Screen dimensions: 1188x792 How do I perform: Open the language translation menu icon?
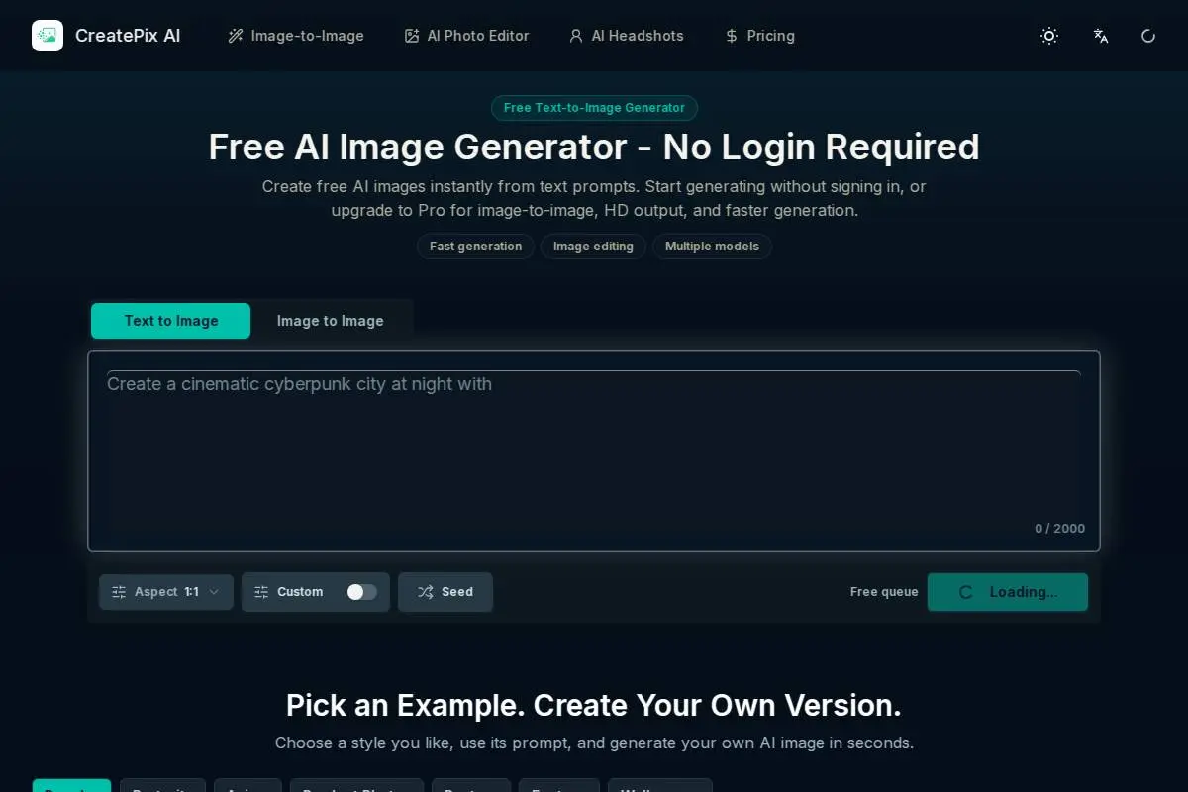coord(1101,36)
